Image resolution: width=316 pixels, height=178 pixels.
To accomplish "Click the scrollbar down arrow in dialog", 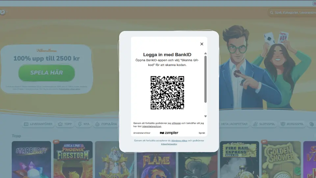I will 205,116.
